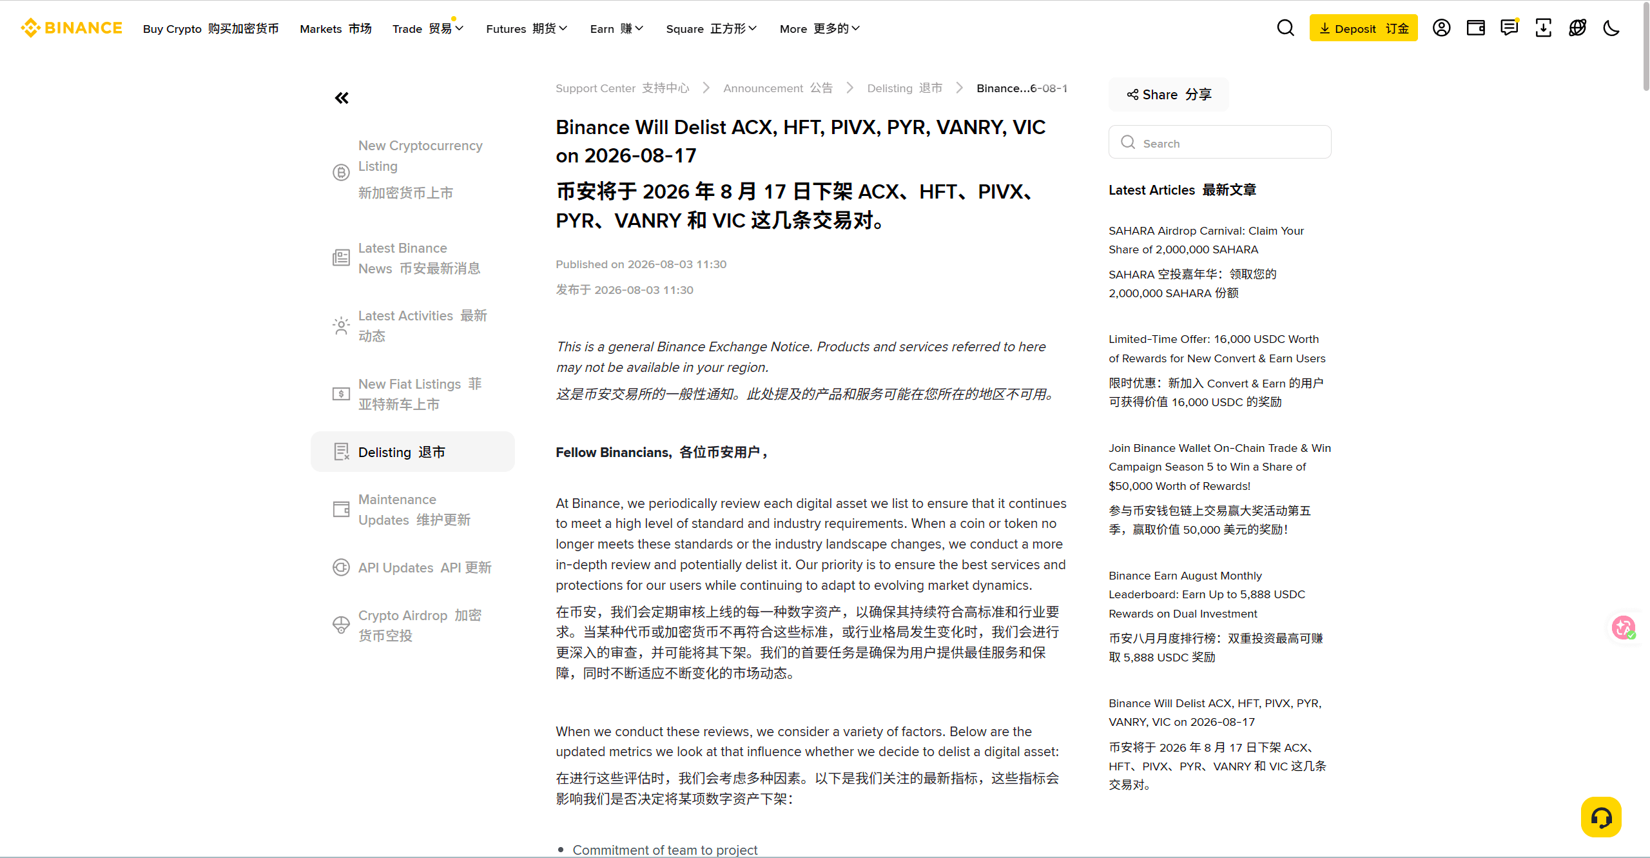
Task: Click the Latest Activities icon
Action: (x=341, y=326)
